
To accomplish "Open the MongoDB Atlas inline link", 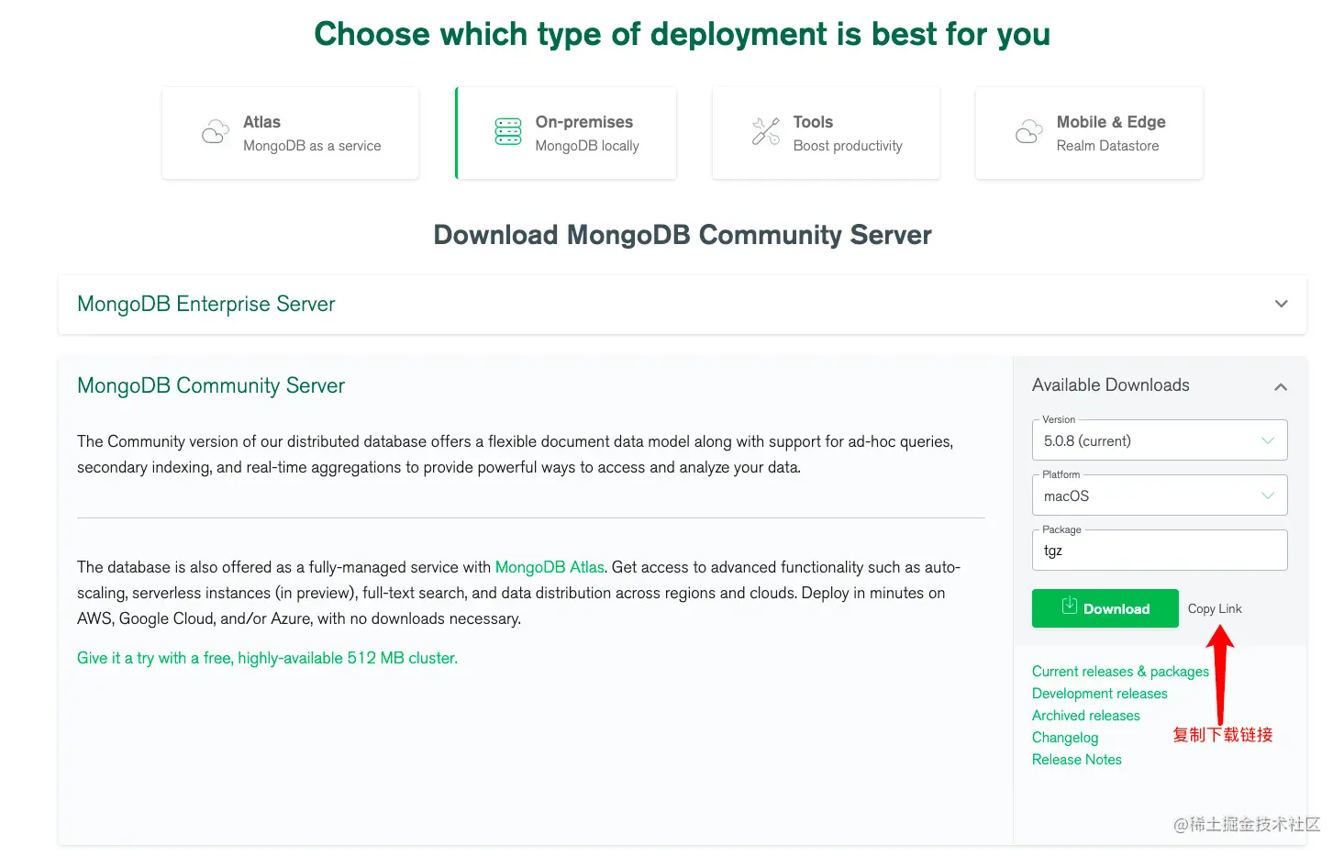I will coord(550,567).
